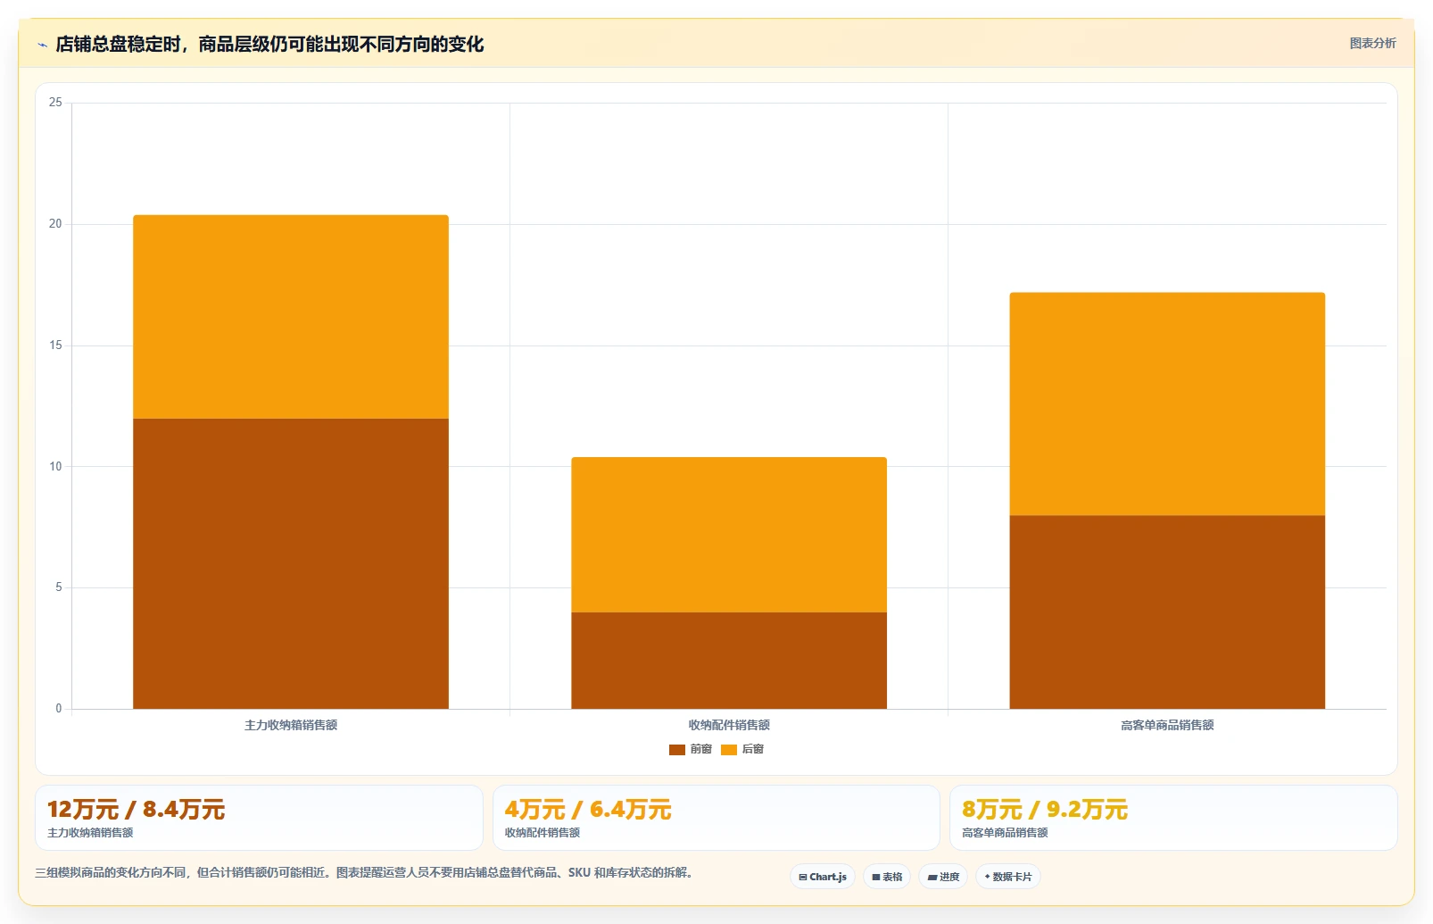Screen dimensions: 1433x924
Task: Click the 12万元 / 8.4万元 value
Action: (x=136, y=810)
